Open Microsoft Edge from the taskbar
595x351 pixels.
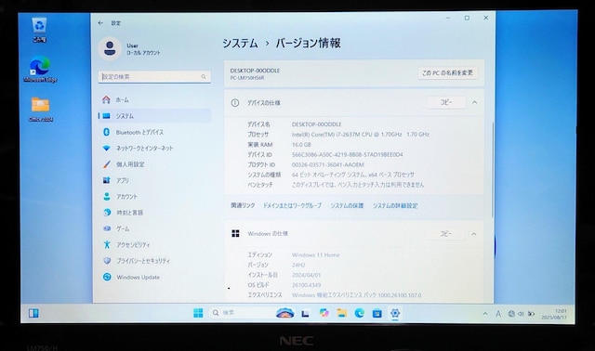tap(360, 313)
